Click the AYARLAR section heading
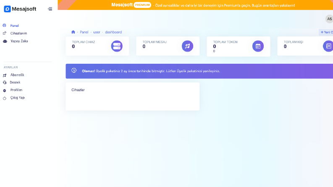Screen dimensions: 333x187 click(10, 67)
